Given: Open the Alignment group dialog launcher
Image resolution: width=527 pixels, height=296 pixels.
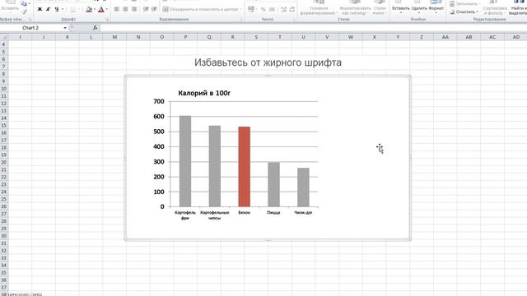Looking at the screenshot, I should pos(241,20).
